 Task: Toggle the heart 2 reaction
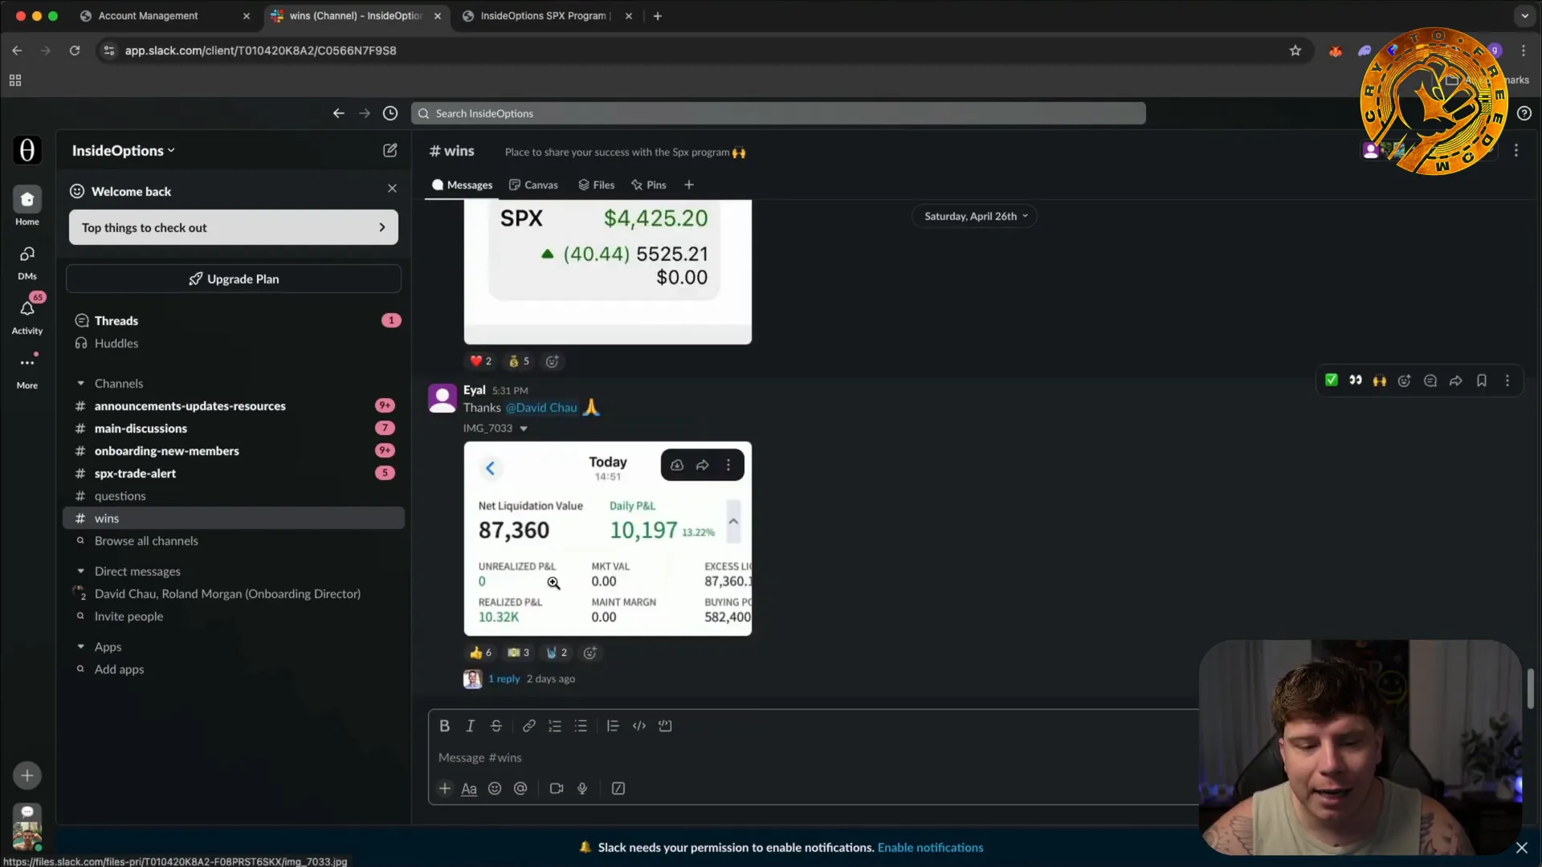coord(481,361)
